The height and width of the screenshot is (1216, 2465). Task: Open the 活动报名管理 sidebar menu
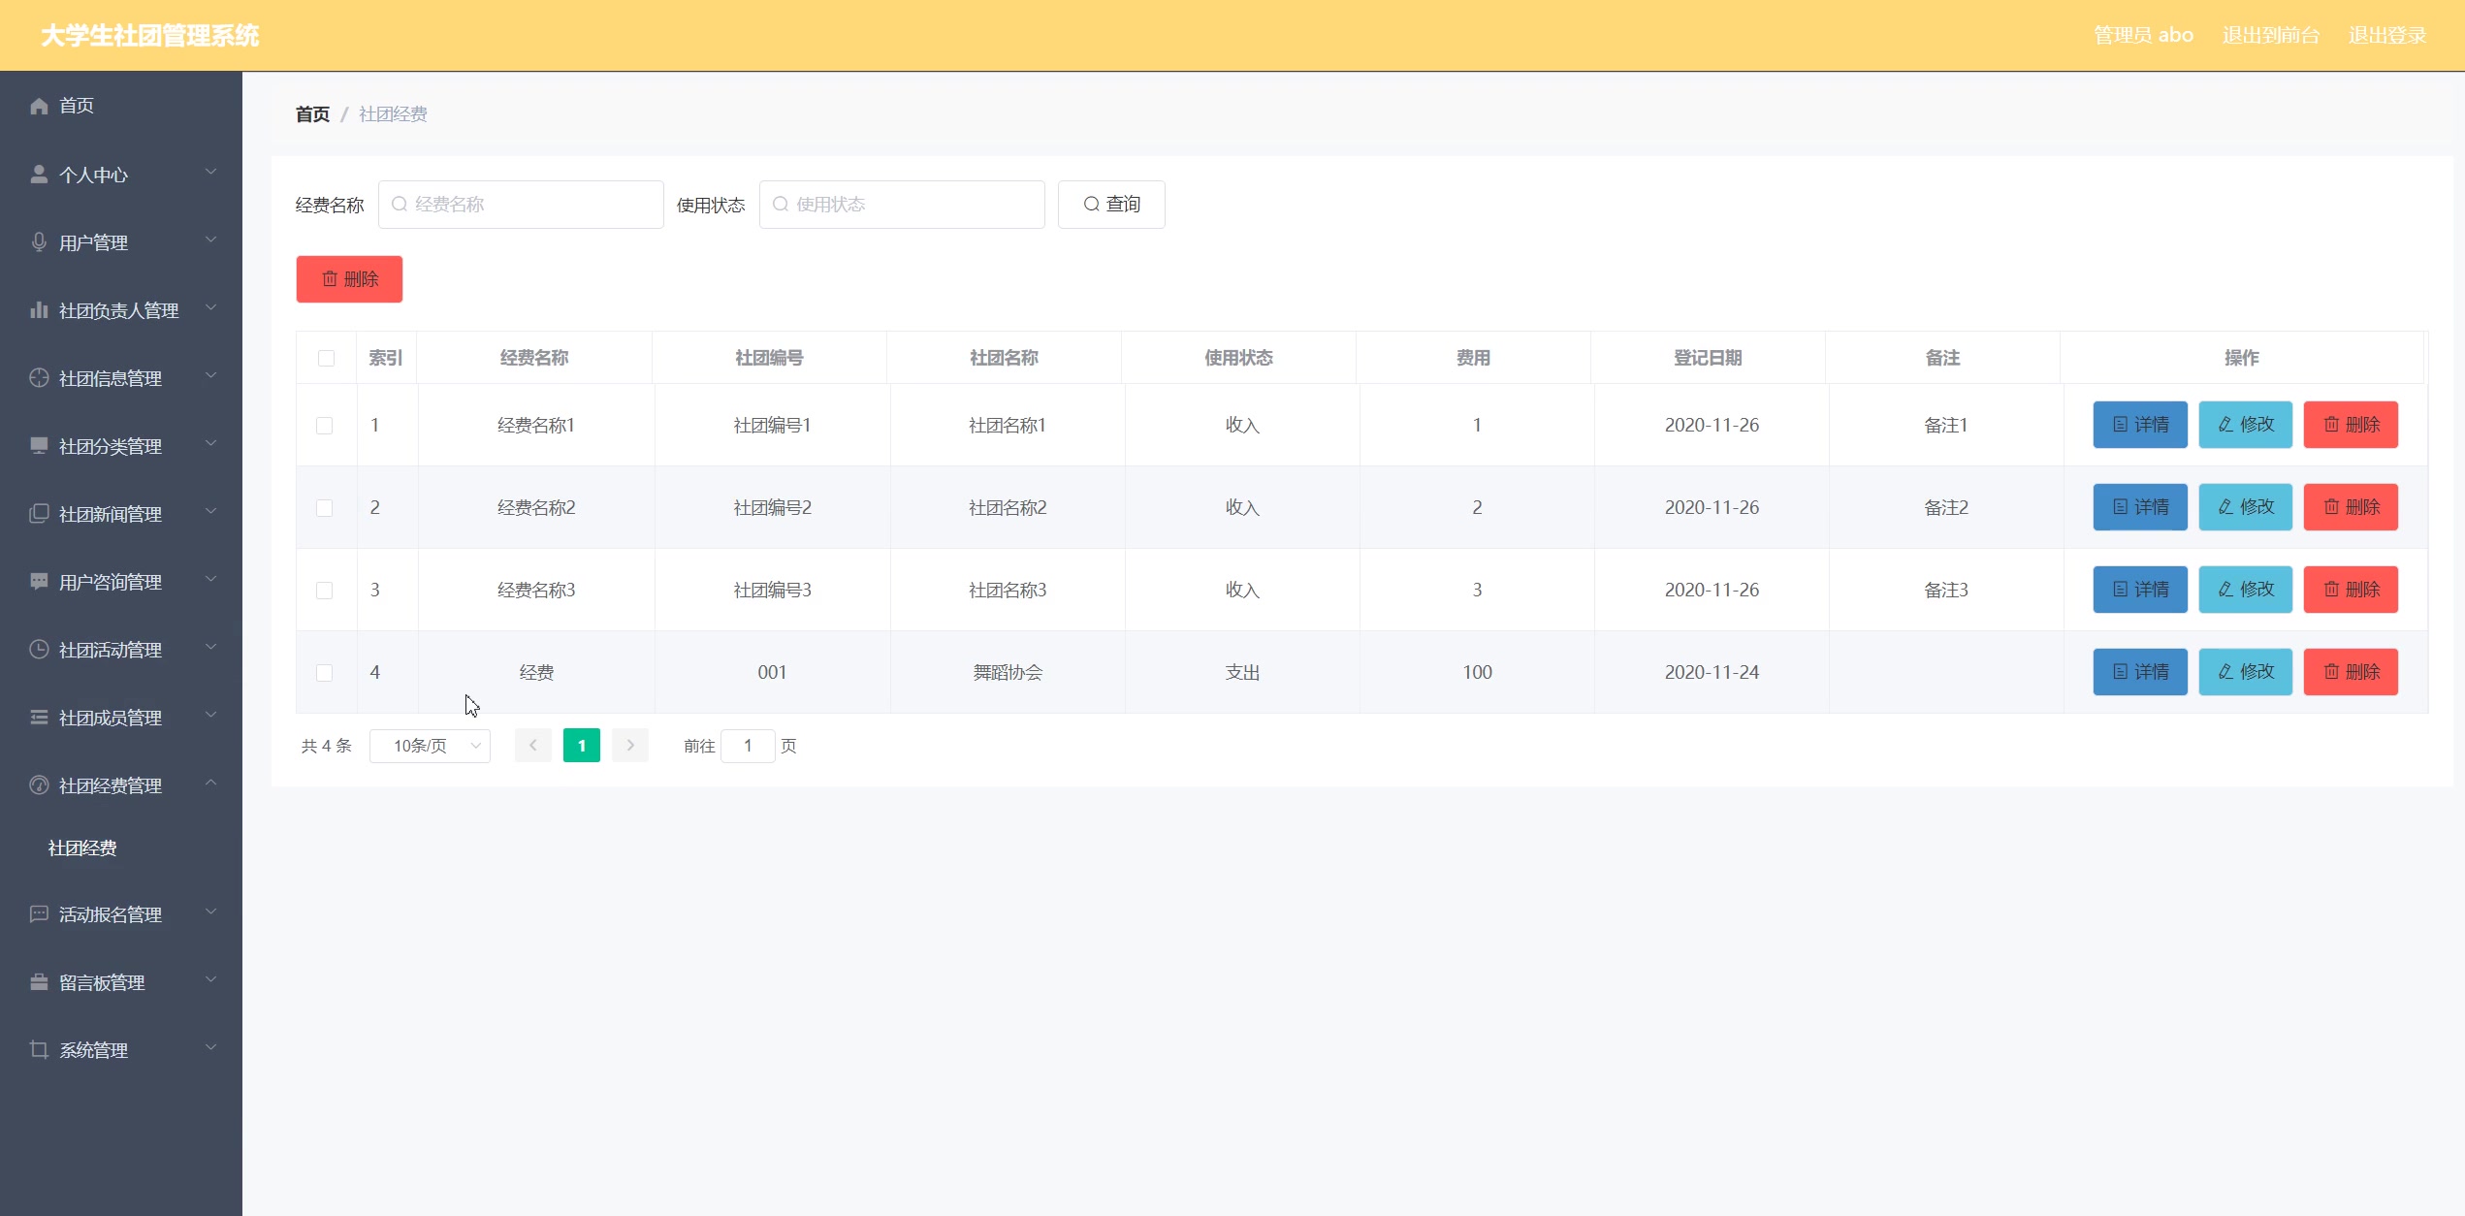click(111, 914)
